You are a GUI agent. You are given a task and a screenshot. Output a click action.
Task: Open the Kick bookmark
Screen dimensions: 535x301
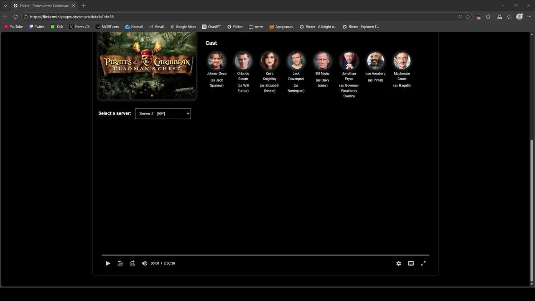[57, 27]
